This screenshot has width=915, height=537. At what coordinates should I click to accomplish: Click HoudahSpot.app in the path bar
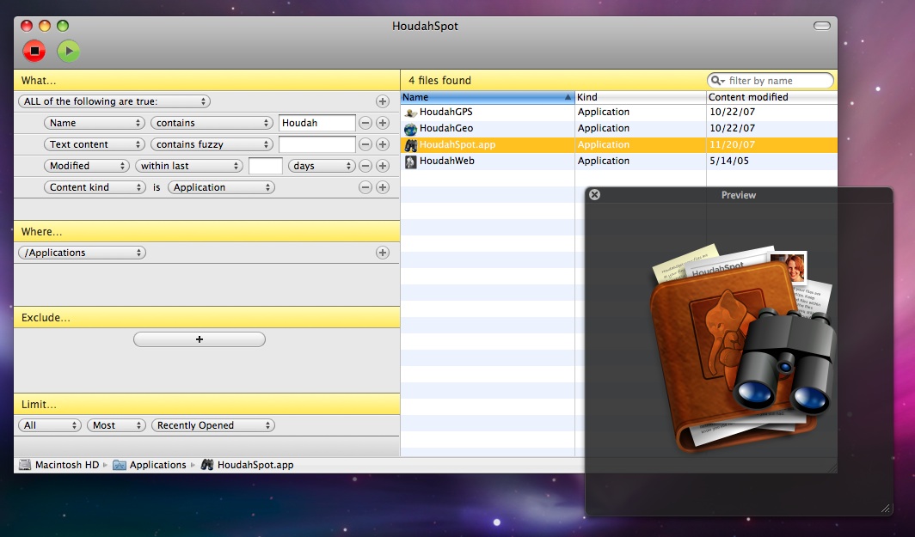coord(255,465)
